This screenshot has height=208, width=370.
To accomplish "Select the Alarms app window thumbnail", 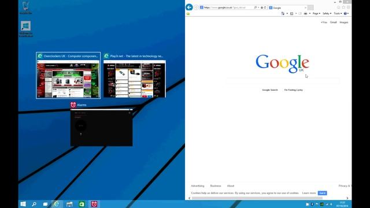I will point(102,124).
